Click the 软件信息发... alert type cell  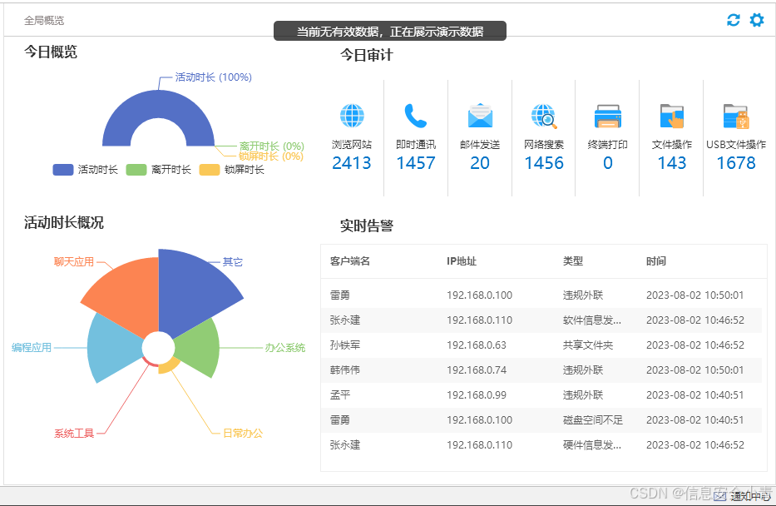coord(592,320)
